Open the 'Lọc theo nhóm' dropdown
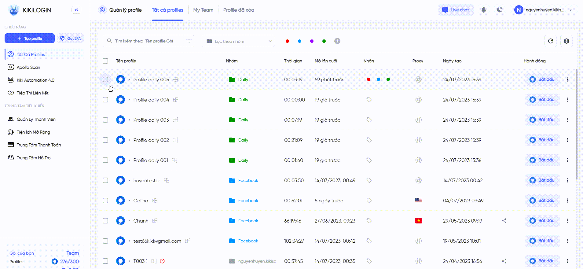This screenshot has width=583, height=269. pos(238,41)
